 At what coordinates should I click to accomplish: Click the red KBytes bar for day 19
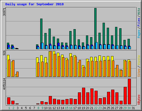[83, 96]
